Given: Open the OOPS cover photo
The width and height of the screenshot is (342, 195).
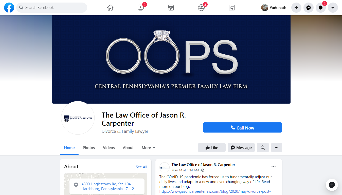Looking at the screenshot, I should (171, 59).
